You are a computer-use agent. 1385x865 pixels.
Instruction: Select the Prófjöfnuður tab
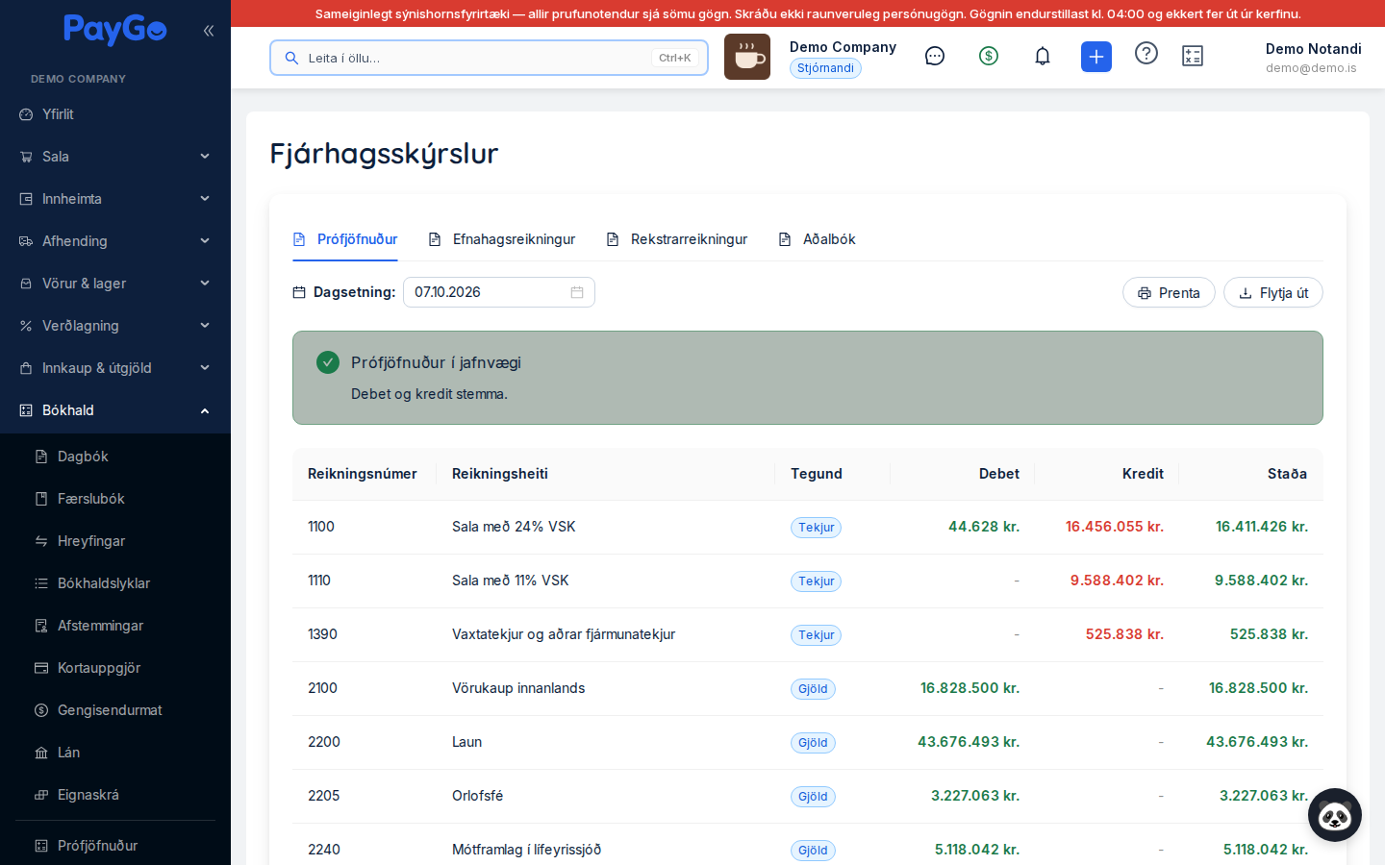tap(345, 239)
